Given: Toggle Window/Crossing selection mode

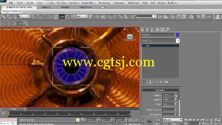Looking at the screenshot, I should point(50,17).
